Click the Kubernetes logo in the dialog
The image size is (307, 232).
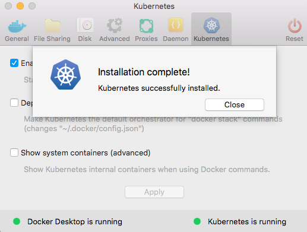click(65, 75)
